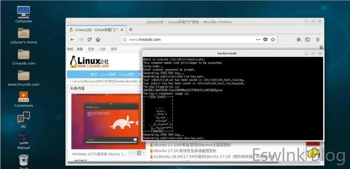This screenshot has width=350, height=169.
Task: Open the Firefox Library icon
Action: click(299, 39)
